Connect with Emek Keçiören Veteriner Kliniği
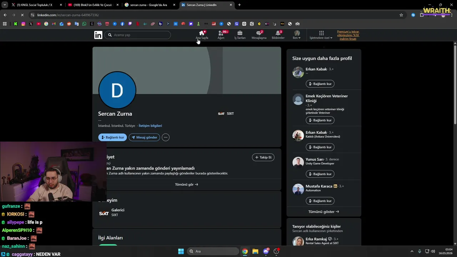This screenshot has height=257, width=457. (320, 120)
